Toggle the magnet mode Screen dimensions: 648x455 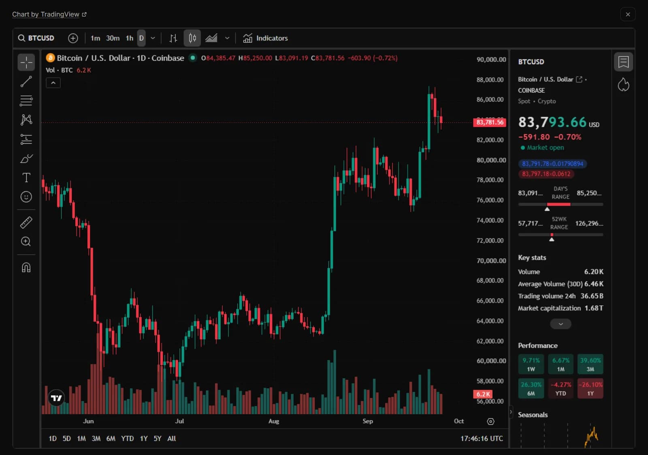click(26, 267)
